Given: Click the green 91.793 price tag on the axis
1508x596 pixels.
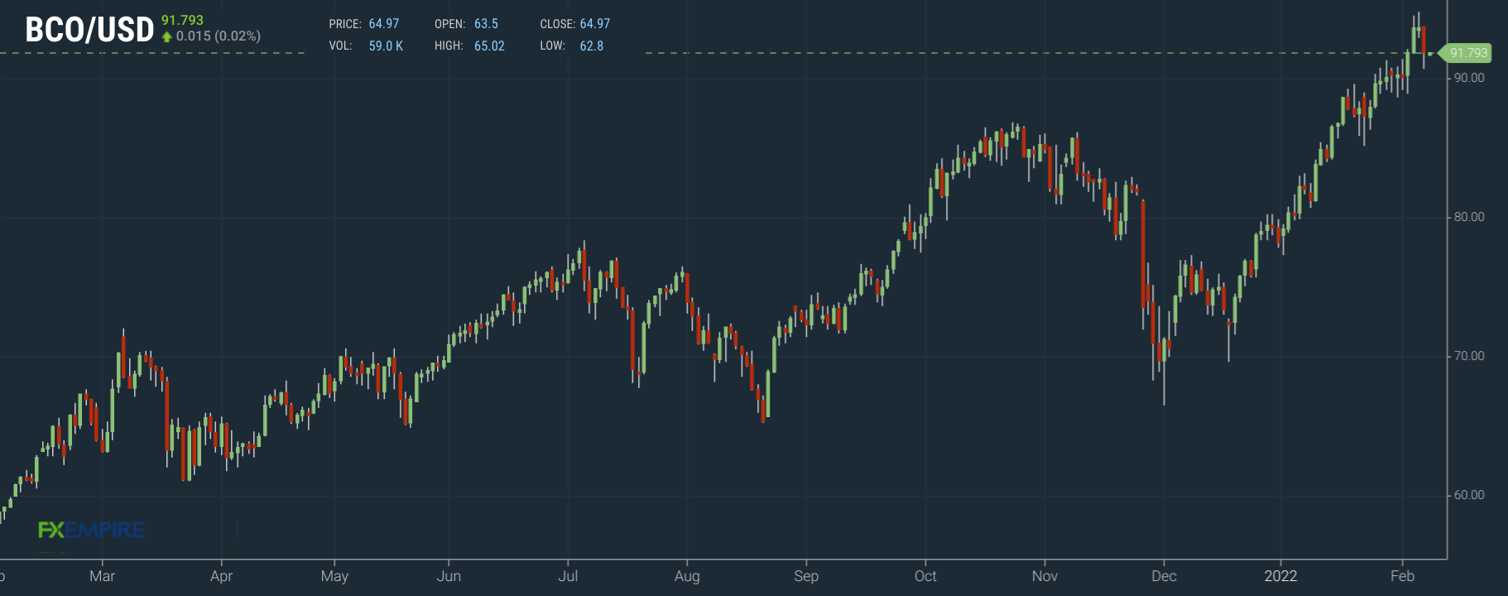Looking at the screenshot, I should click(1466, 53).
